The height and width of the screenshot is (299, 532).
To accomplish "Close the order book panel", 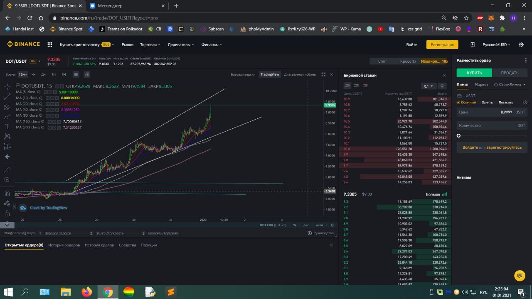I will point(444,75).
